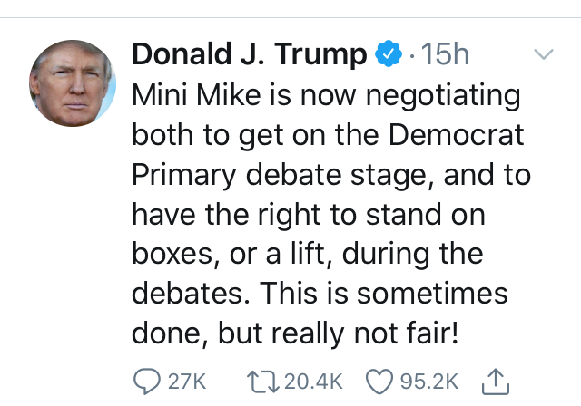Open the tweet via the 15h timestamp

pos(440,55)
